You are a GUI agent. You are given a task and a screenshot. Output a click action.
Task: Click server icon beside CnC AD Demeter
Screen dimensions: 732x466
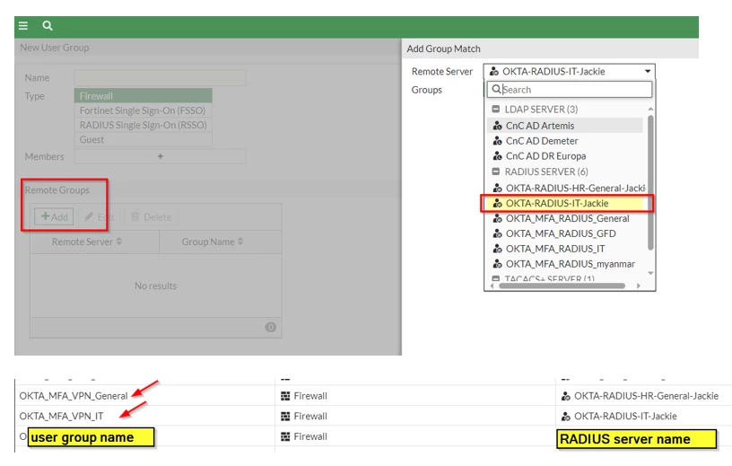[x=498, y=141]
